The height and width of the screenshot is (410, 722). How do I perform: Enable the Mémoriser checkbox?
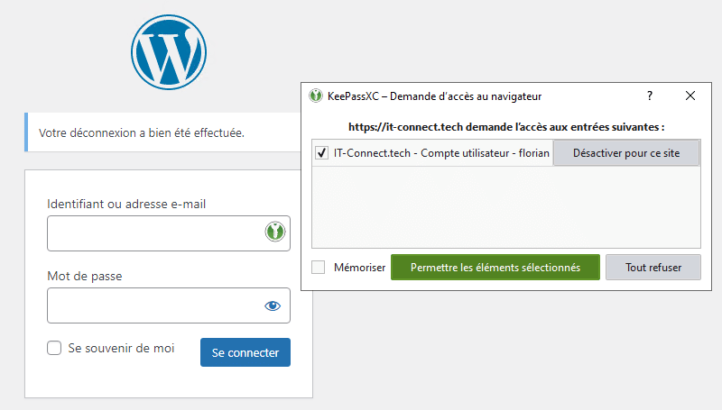319,267
